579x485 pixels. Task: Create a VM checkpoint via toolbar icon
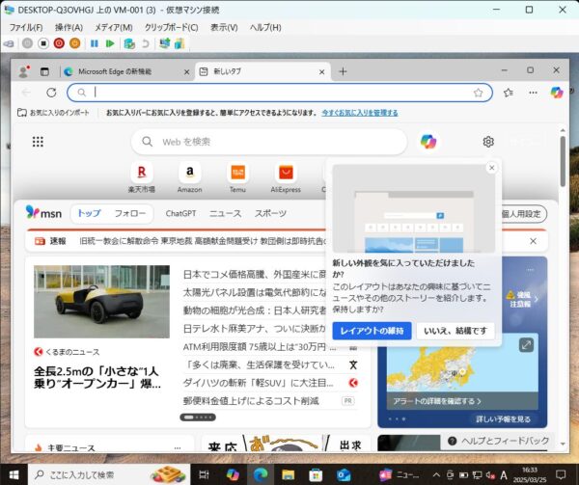[x=129, y=43]
